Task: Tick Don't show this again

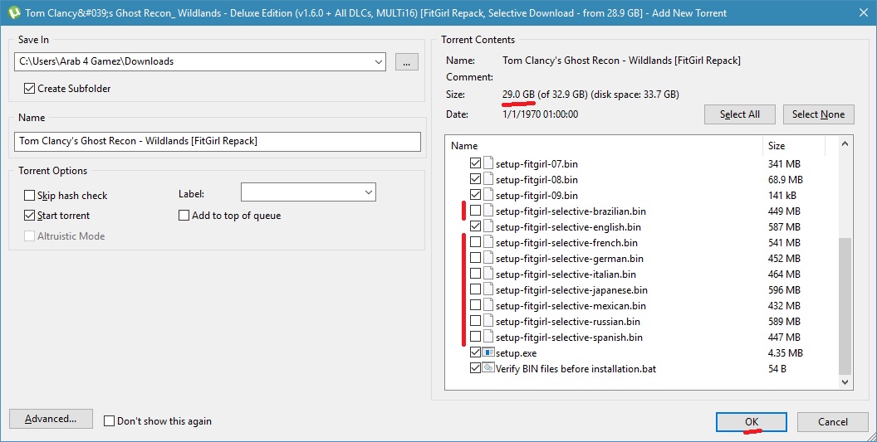Action: point(109,420)
